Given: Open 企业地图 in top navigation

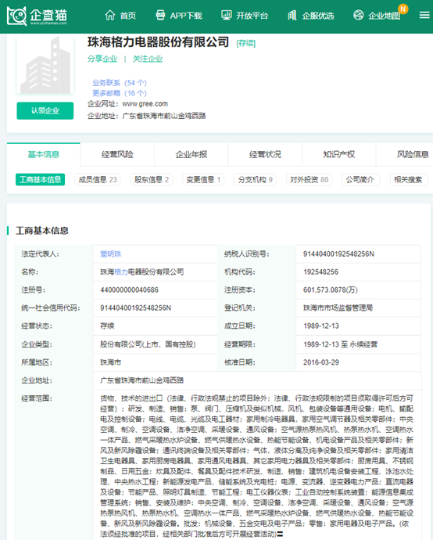Looking at the screenshot, I should click(x=385, y=16).
